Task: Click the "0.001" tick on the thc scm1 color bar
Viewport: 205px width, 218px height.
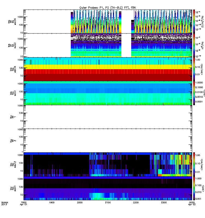Action: pos(198,199)
